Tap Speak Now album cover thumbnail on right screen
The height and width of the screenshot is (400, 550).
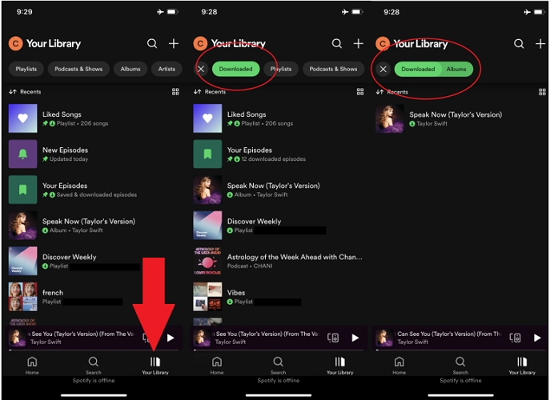point(390,118)
